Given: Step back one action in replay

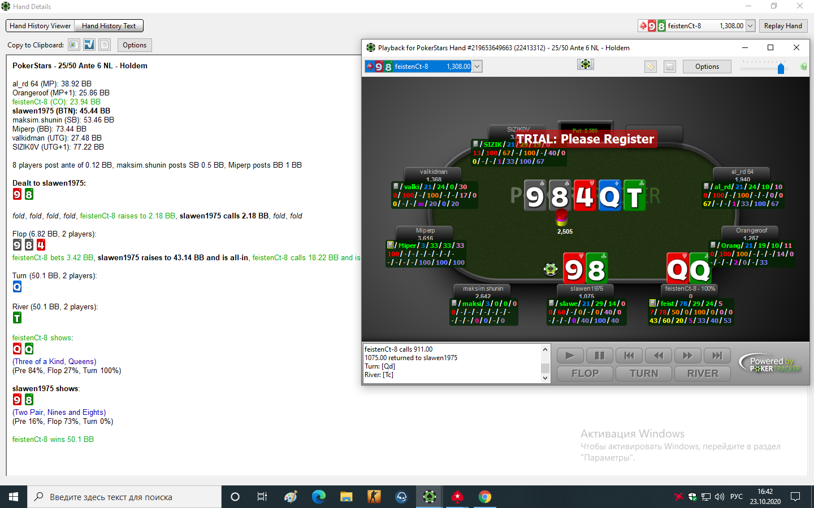Looking at the screenshot, I should 659,356.
